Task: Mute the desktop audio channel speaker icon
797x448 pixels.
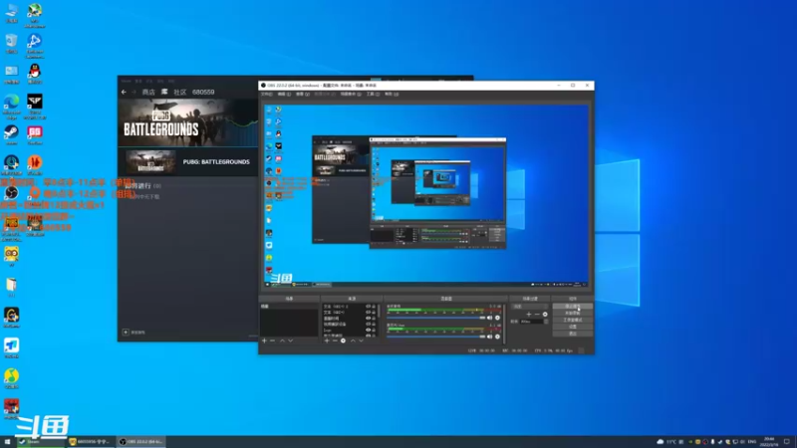Action: pos(490,318)
